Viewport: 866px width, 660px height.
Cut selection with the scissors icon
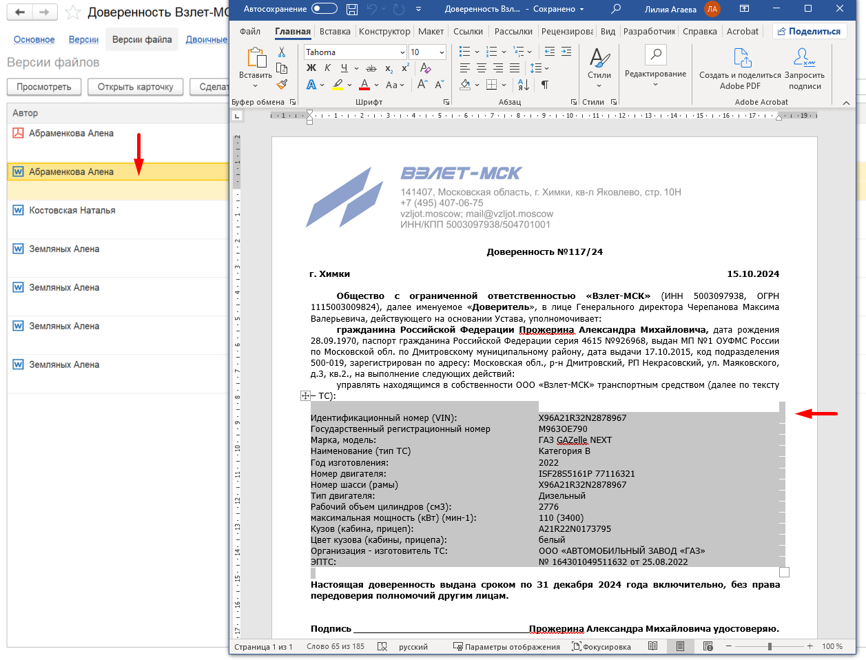(282, 52)
